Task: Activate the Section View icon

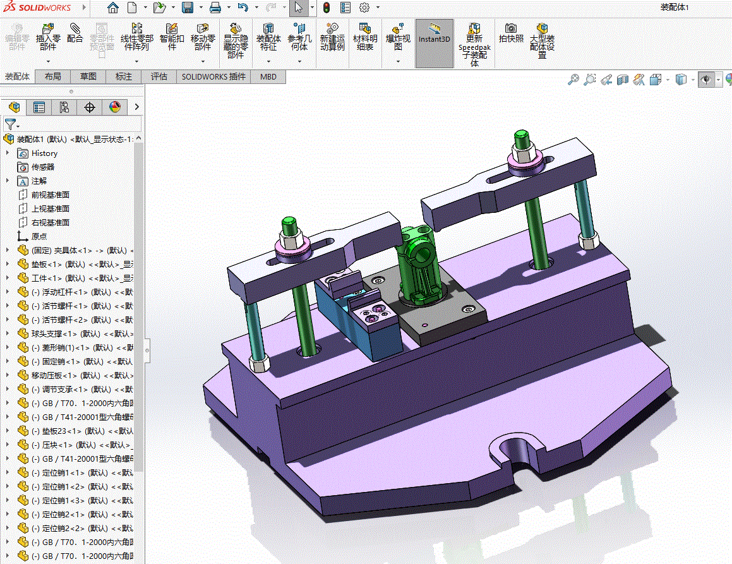Action: click(623, 80)
